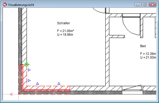The image size is (159, 103).
Task: Select the green snap point square
Action: 26,64
